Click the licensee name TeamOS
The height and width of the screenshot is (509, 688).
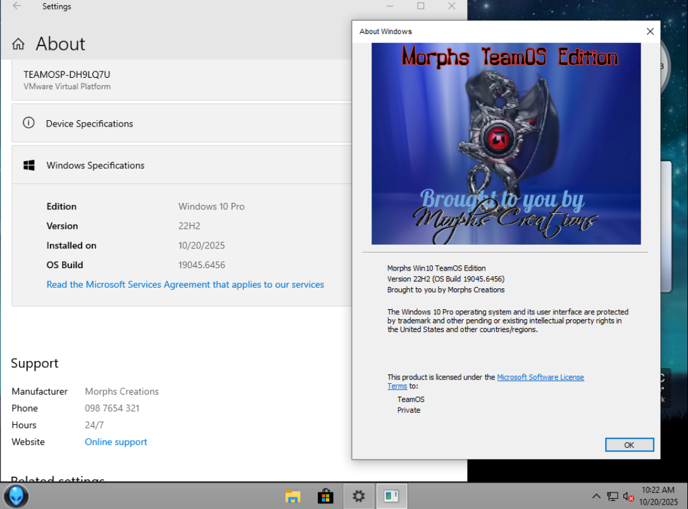pos(411,400)
